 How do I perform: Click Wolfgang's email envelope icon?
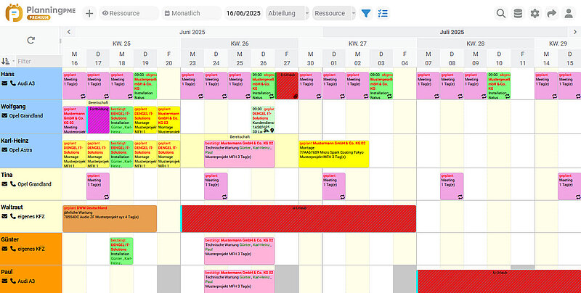4,116
